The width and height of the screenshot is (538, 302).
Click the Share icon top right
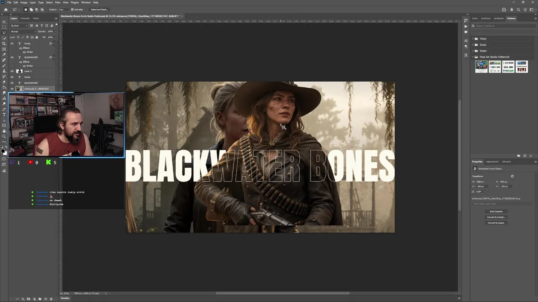pos(504,9)
